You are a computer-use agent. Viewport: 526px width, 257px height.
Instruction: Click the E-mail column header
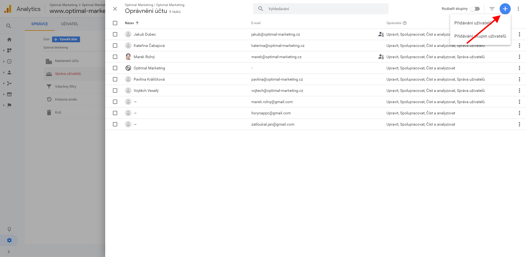[x=256, y=23]
